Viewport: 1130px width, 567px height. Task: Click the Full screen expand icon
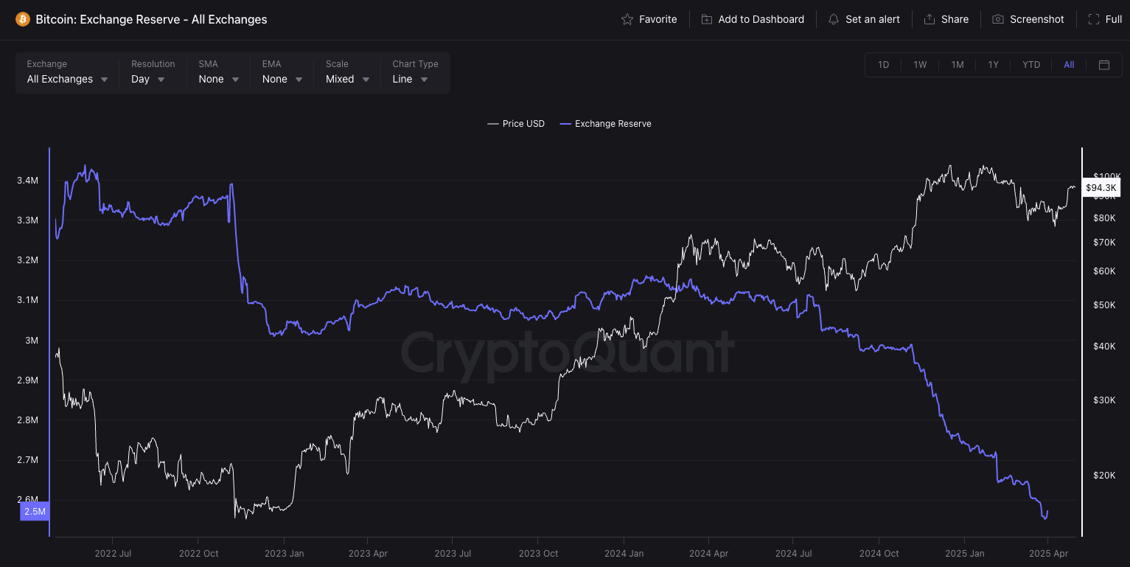[x=1094, y=19]
